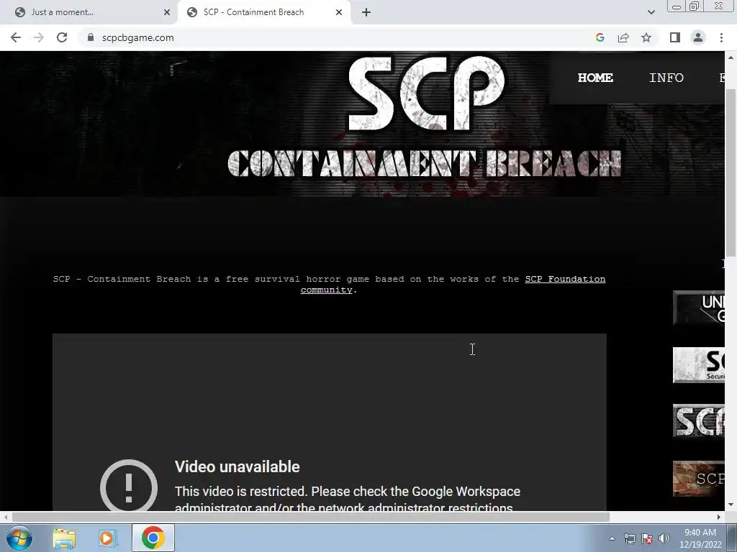Open the Chrome profile avatar
This screenshot has width=737, height=552.
click(698, 37)
